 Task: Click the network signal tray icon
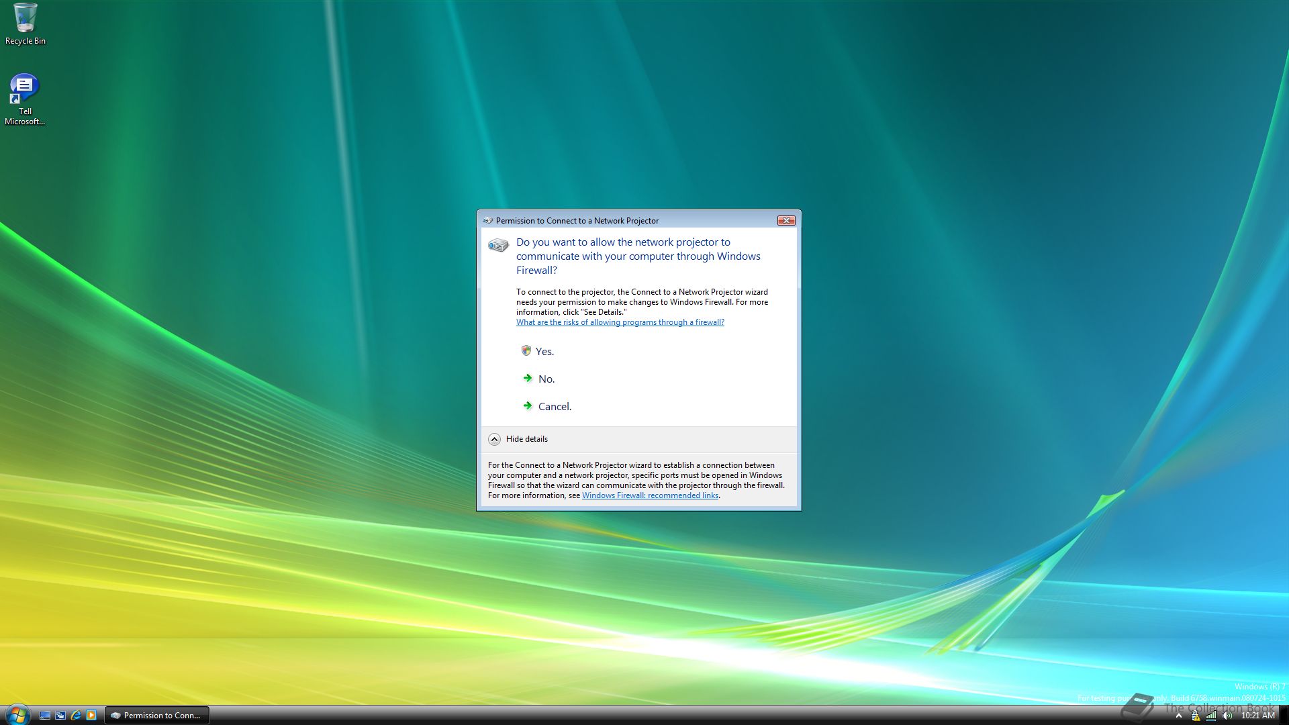point(1211,716)
